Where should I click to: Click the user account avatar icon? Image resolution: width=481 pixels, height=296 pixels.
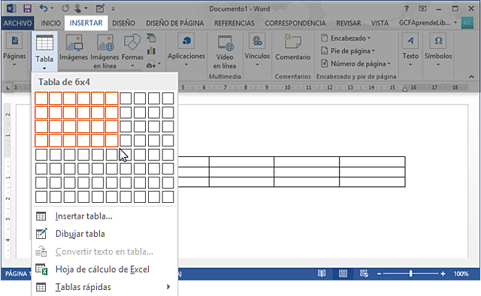click(467, 23)
